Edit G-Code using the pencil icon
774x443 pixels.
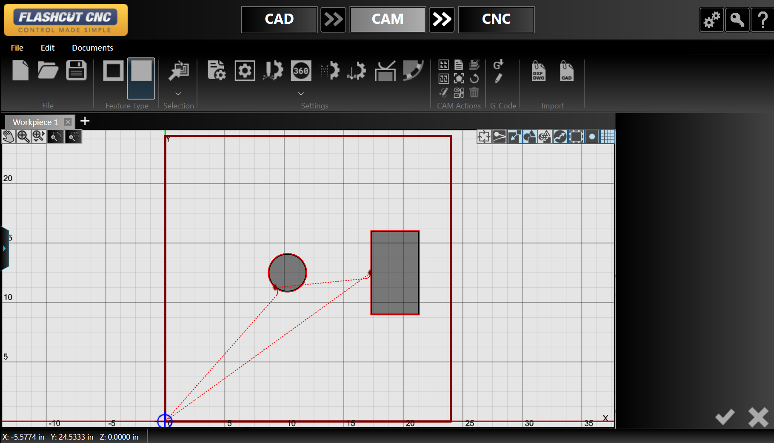[499, 78]
